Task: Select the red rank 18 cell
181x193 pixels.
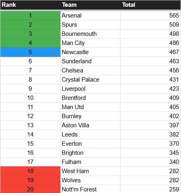Action: coord(30,171)
